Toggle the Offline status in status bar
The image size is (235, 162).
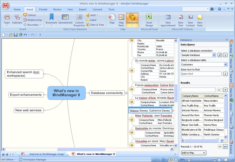(9, 160)
